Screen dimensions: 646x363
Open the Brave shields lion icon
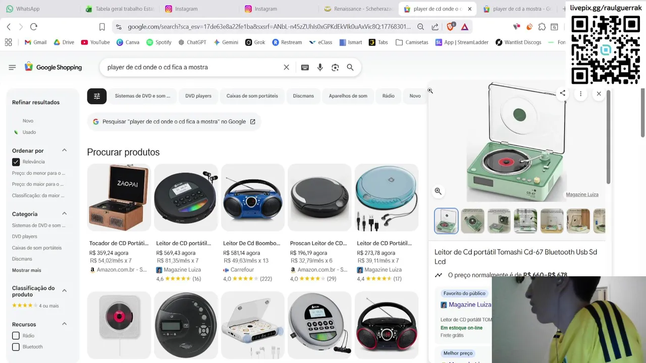point(451,27)
